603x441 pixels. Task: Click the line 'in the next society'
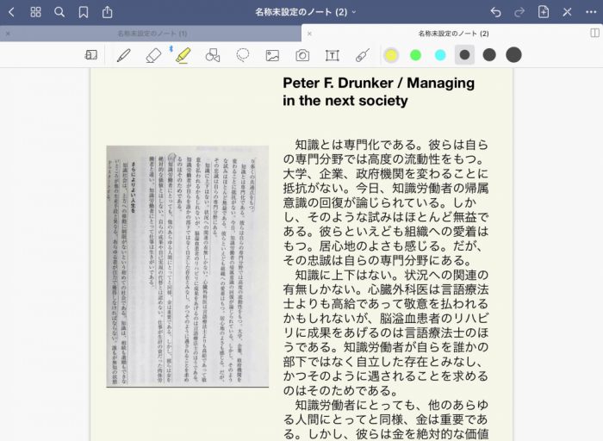point(345,101)
